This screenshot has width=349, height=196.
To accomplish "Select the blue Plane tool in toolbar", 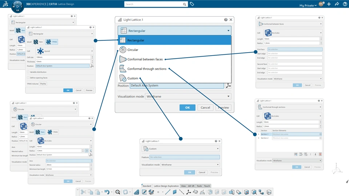I will point(175,192).
